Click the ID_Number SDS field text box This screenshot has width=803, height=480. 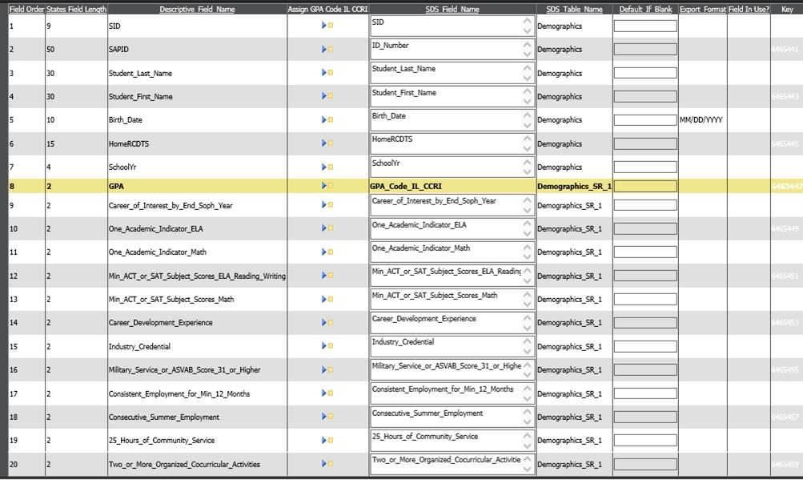pyautogui.click(x=445, y=50)
